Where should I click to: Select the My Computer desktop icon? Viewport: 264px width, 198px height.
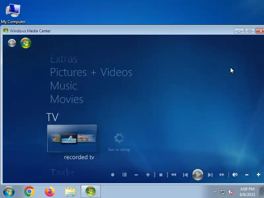pyautogui.click(x=13, y=14)
